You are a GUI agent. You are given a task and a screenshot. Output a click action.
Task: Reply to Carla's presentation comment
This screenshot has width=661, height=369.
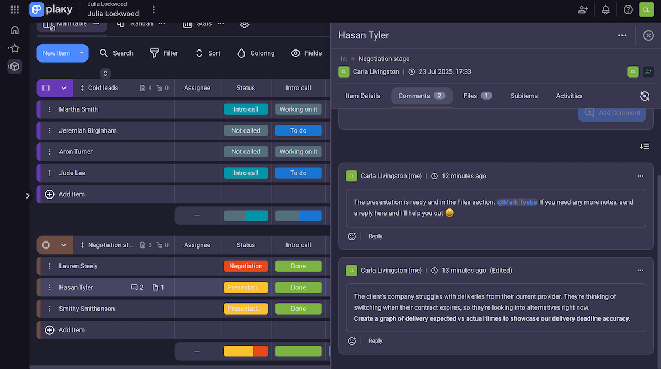click(x=375, y=236)
